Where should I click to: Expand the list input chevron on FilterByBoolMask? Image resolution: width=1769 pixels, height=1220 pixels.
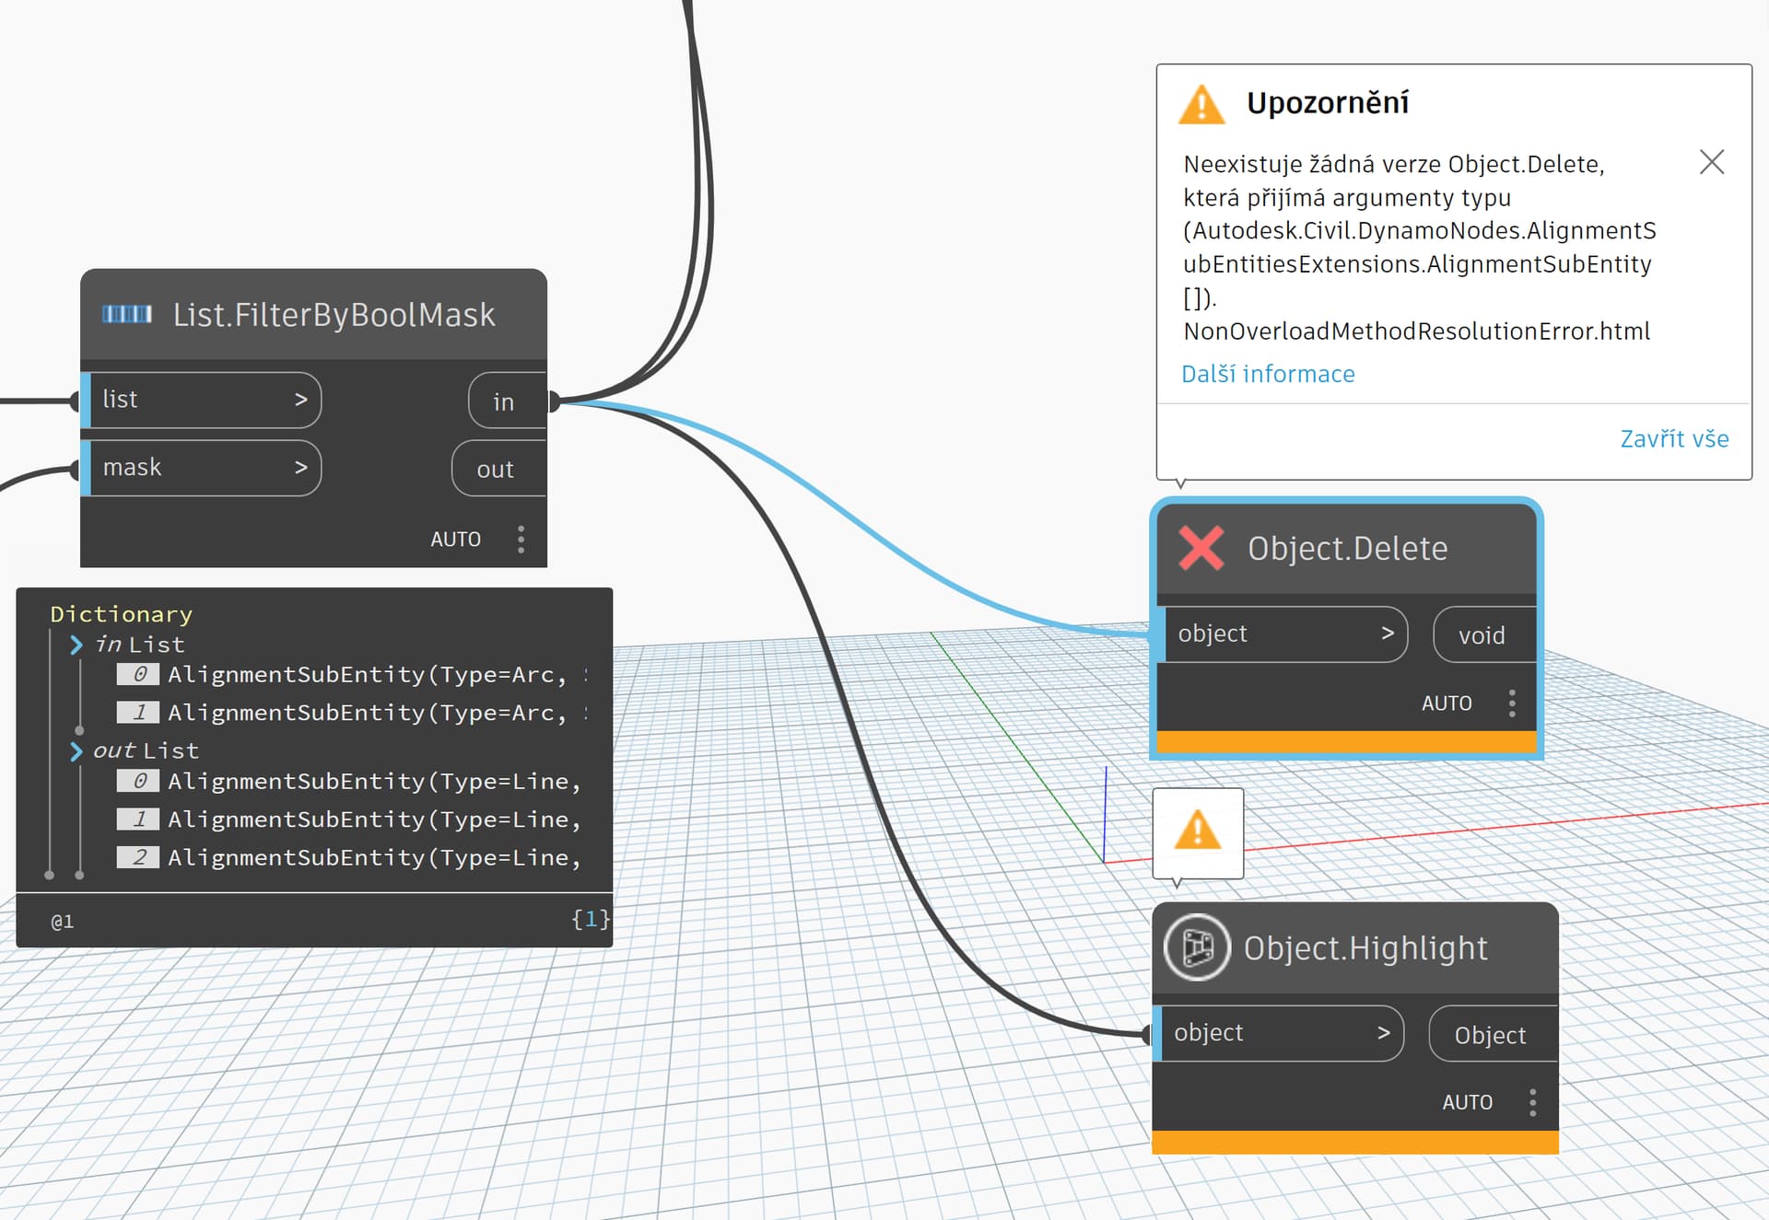point(301,400)
